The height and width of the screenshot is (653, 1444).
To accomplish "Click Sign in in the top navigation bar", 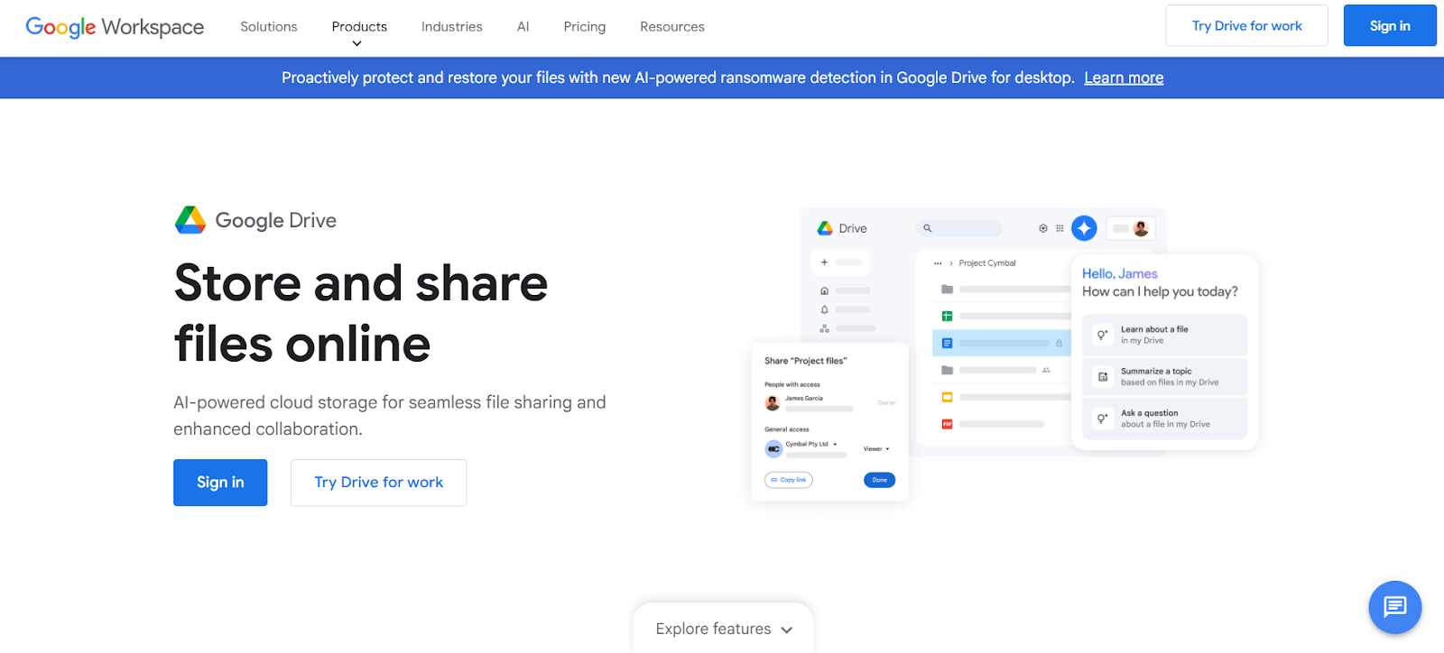I will tap(1390, 25).
